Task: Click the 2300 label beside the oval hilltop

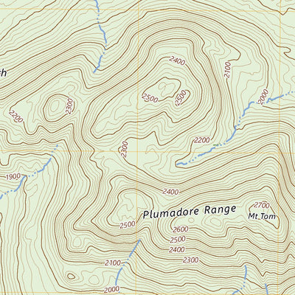Action: point(70,106)
